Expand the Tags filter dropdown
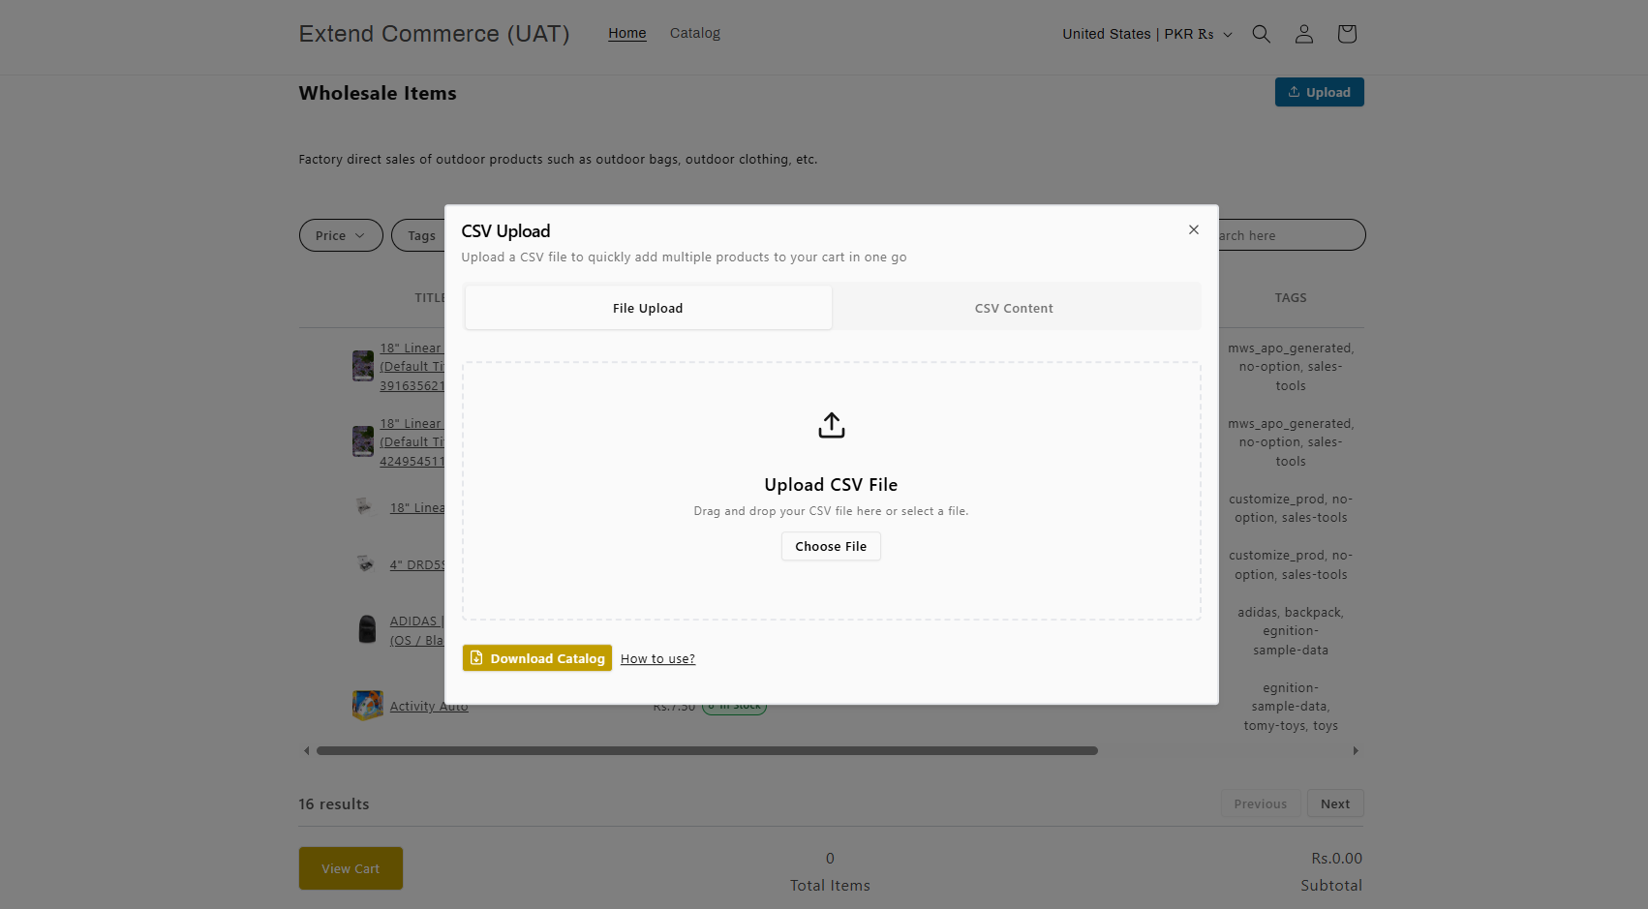This screenshot has height=909, width=1648. tap(418, 235)
